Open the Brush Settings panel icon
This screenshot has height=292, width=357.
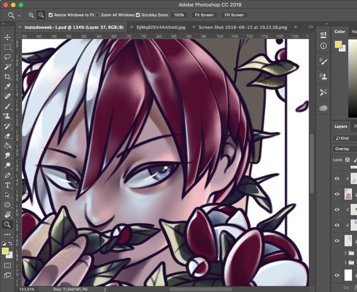click(x=323, y=61)
